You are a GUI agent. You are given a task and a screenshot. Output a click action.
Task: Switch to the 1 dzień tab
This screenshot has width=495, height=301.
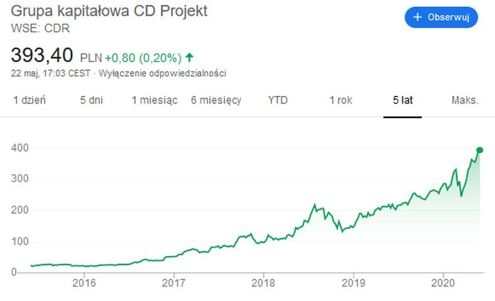click(x=30, y=100)
